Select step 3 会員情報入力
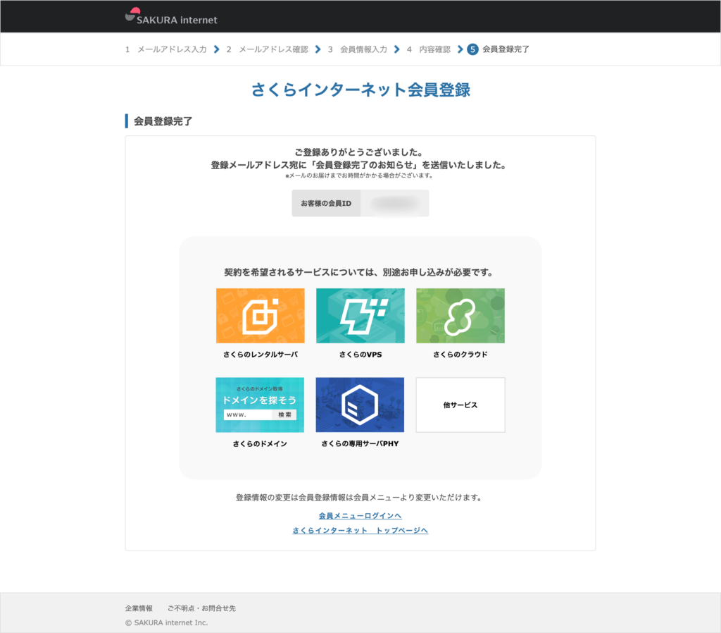Image resolution: width=721 pixels, height=633 pixels. click(358, 49)
